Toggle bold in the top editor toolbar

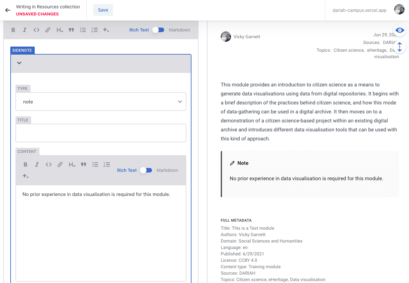point(13,30)
